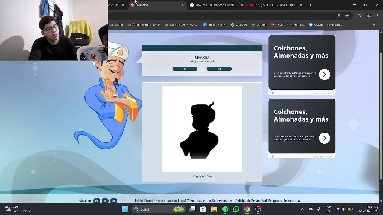This screenshot has width=383, height=215.
Task: Open Preguntas frecuentes footer link
Action: point(284,201)
